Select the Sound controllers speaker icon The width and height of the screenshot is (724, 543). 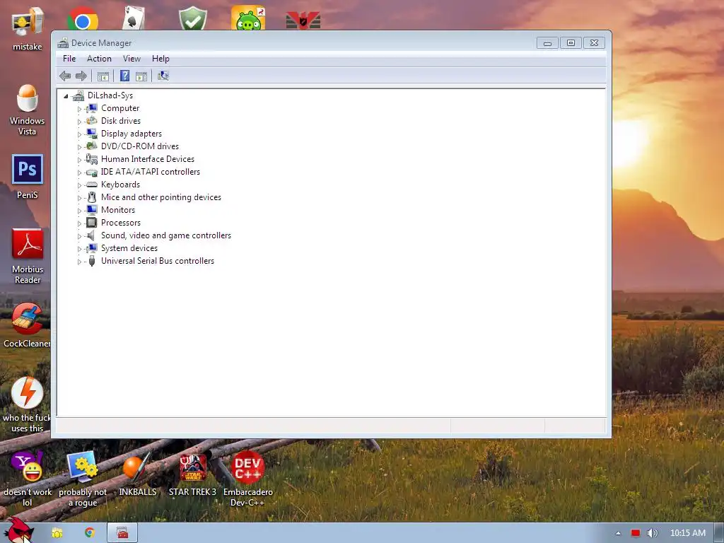91,235
